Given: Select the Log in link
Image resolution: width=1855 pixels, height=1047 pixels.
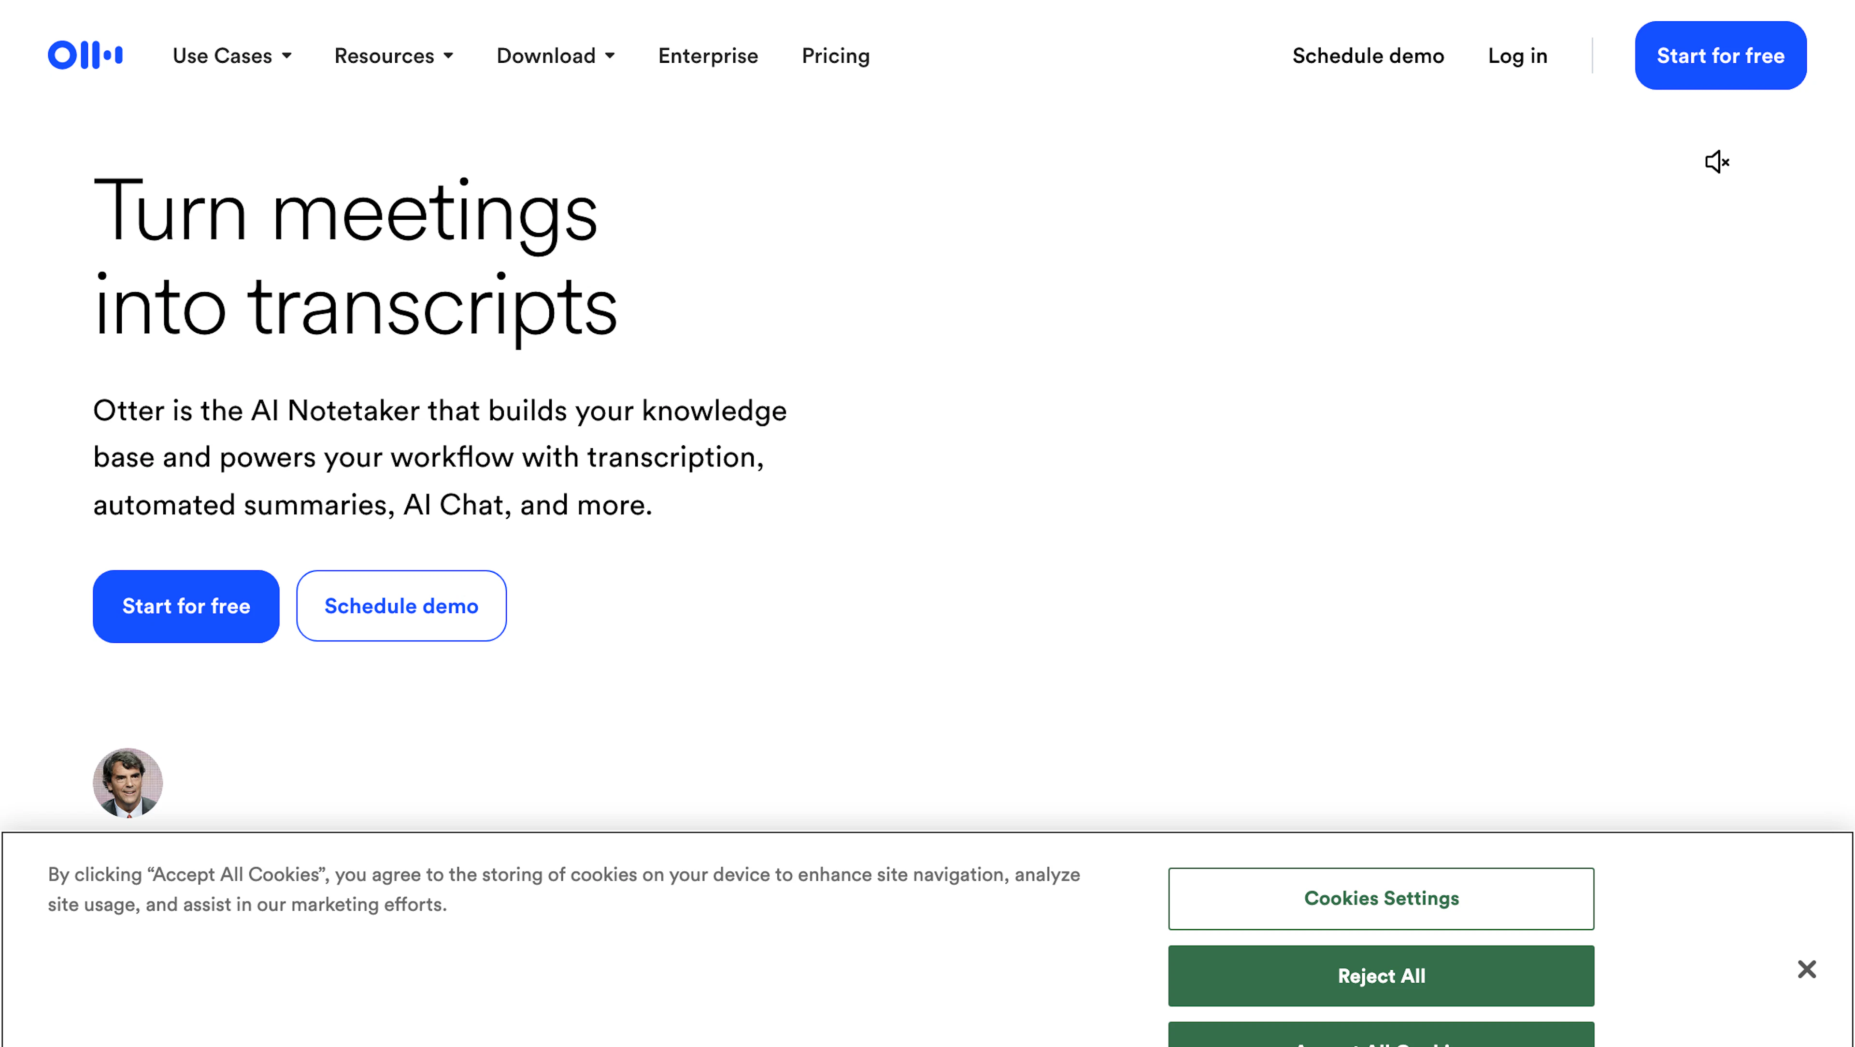Looking at the screenshot, I should coord(1518,56).
